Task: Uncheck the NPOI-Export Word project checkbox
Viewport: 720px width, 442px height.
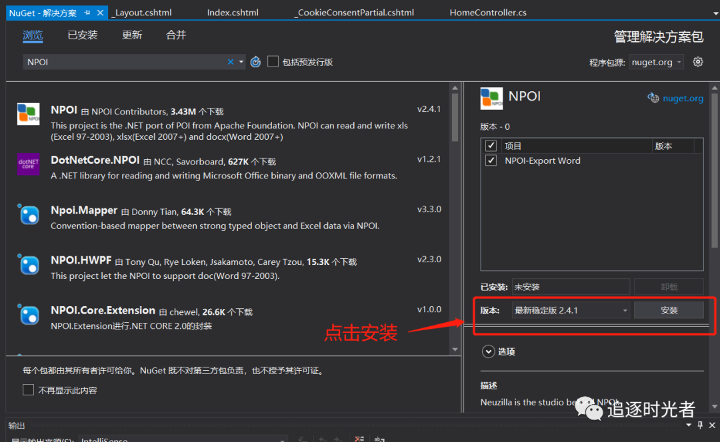Action: coord(491,160)
